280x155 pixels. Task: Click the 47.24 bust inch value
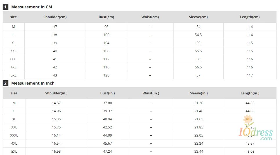coord(108,152)
